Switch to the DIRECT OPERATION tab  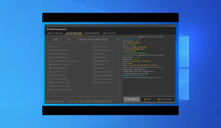(x=55, y=33)
